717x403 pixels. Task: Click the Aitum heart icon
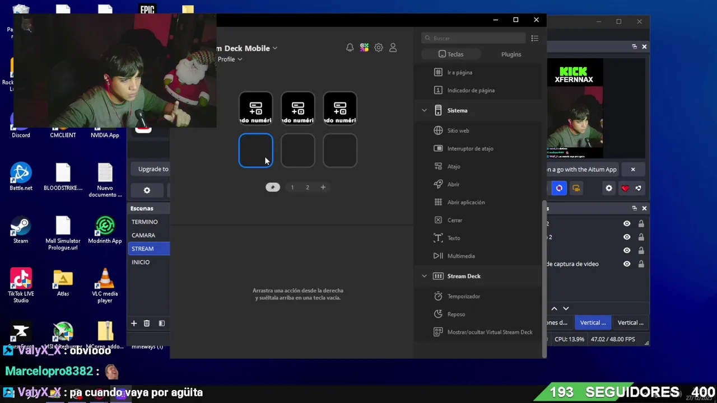pos(625,188)
